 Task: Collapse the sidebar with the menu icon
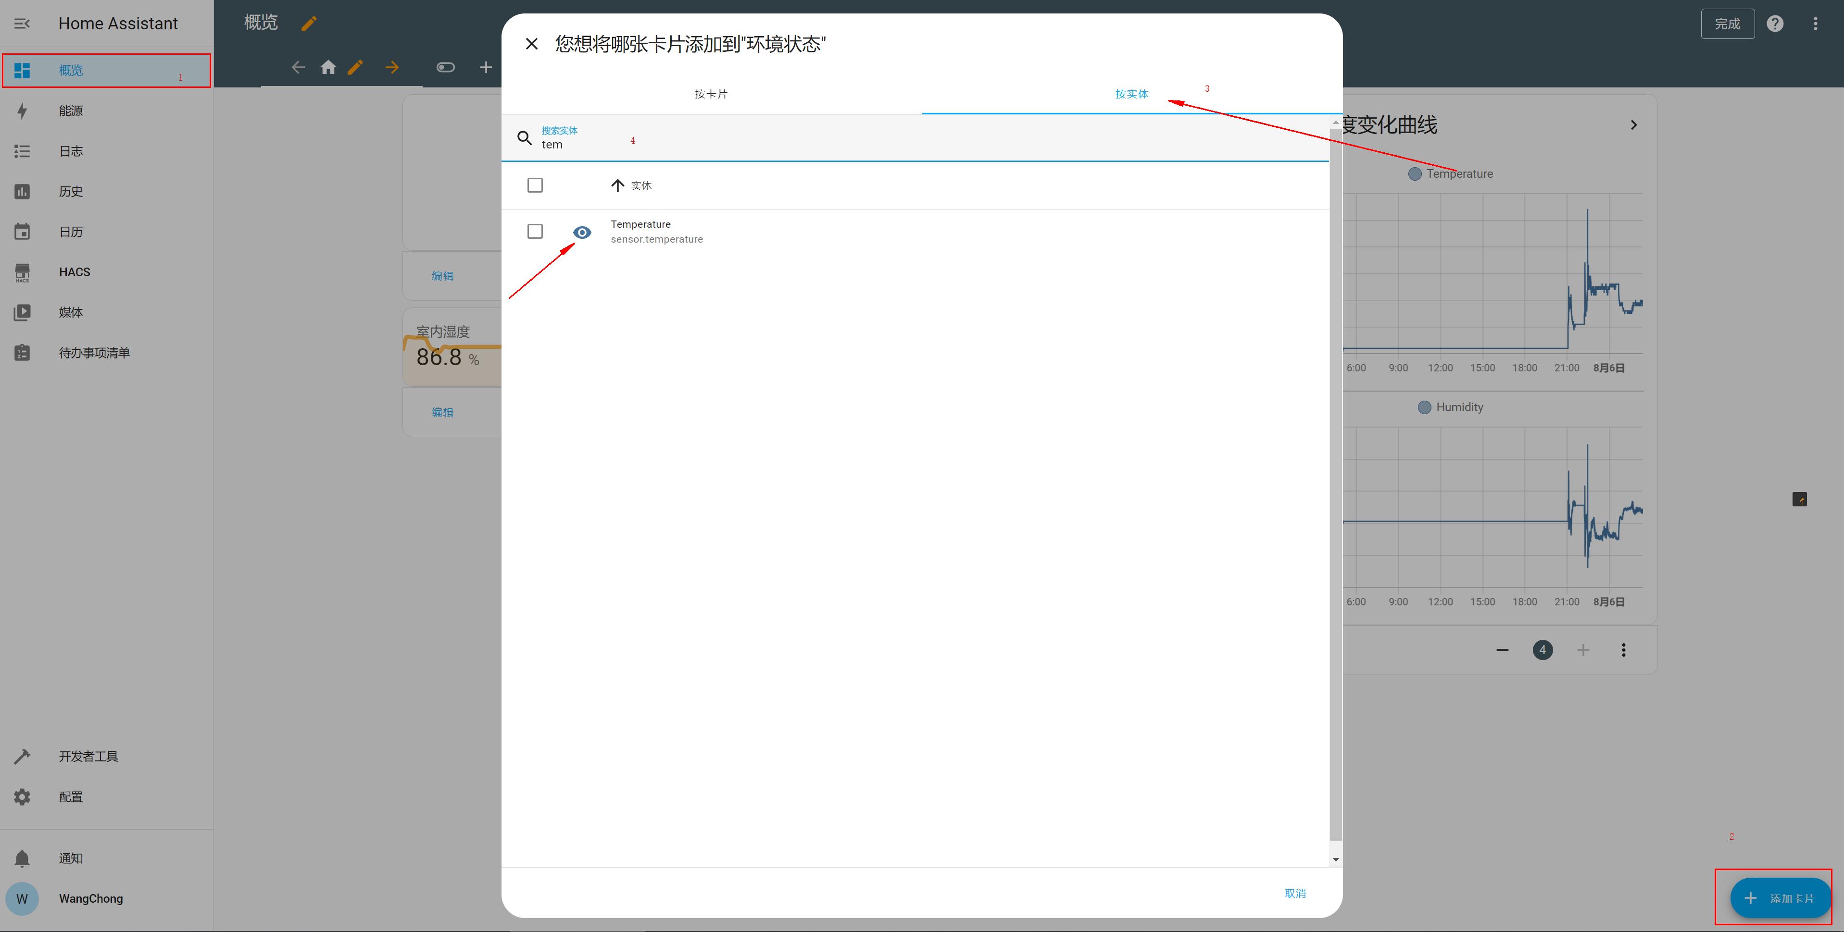tap(22, 24)
